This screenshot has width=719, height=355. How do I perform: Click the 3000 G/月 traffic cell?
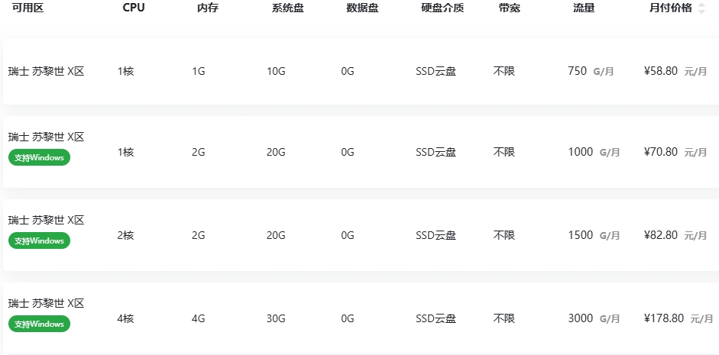click(x=594, y=318)
